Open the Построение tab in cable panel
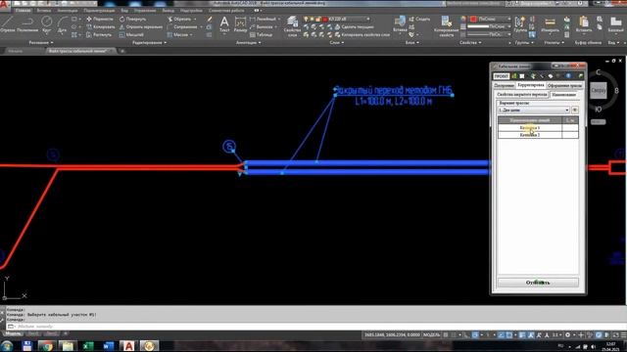 click(x=504, y=85)
